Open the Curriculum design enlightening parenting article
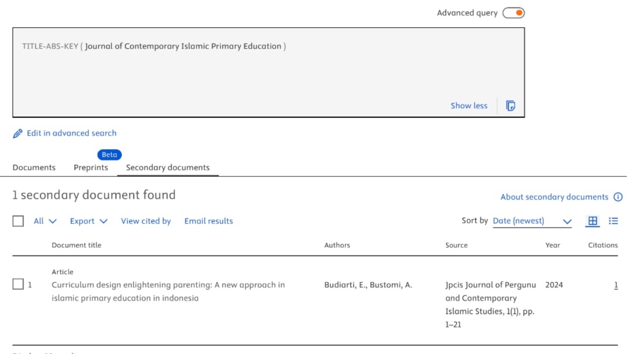The height and width of the screenshot is (354, 631). 168,285
